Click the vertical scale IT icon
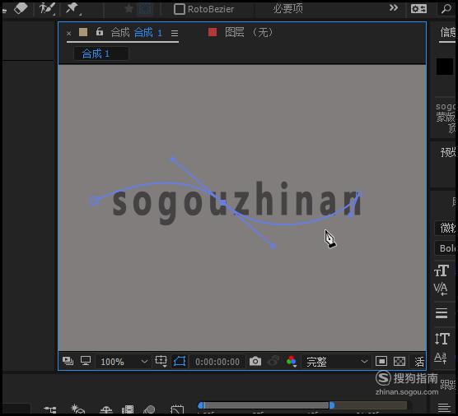The height and width of the screenshot is (416, 458). [442, 339]
